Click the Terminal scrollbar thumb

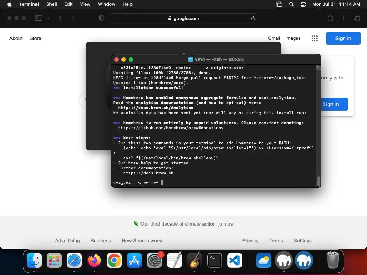318,181
